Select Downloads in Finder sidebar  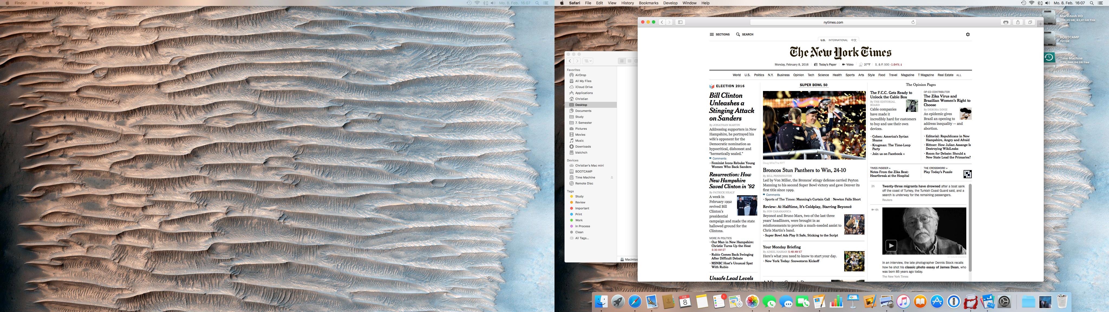583,147
